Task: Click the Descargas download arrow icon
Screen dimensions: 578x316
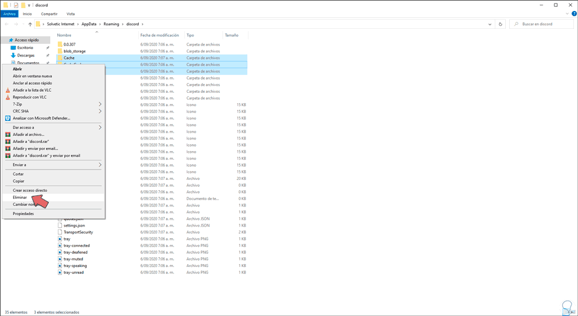Action: pos(13,55)
